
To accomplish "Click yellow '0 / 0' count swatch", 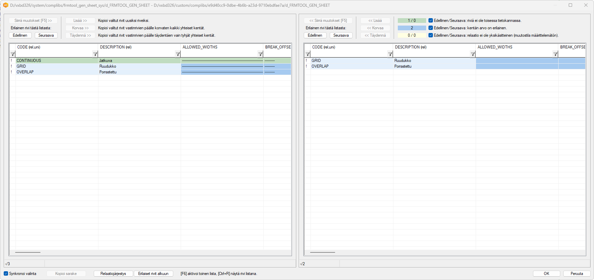I will point(412,35).
